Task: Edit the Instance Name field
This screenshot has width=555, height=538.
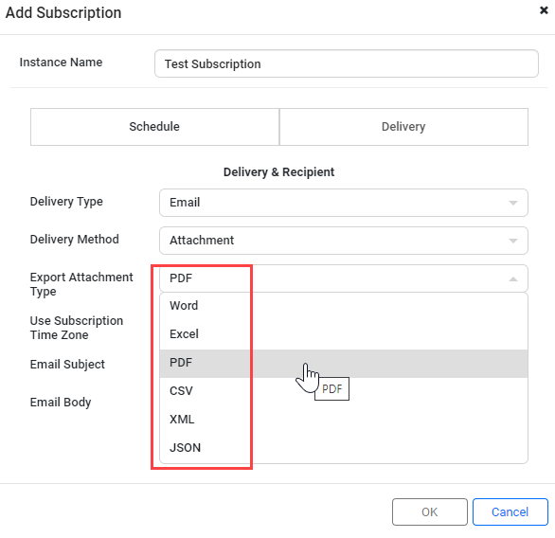Action: tap(347, 63)
